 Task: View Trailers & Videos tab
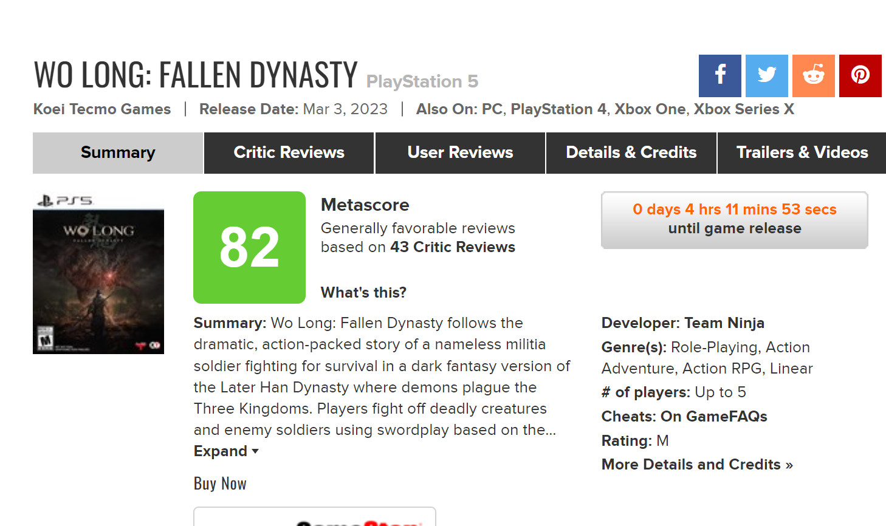click(x=802, y=153)
